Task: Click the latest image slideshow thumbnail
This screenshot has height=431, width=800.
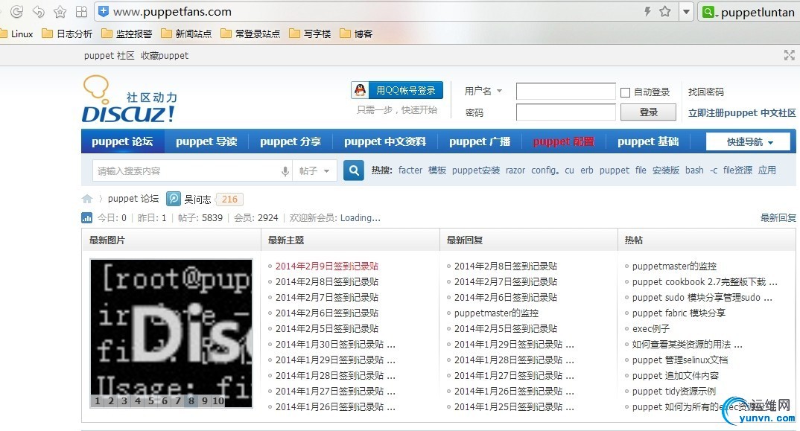Action: pos(171,333)
